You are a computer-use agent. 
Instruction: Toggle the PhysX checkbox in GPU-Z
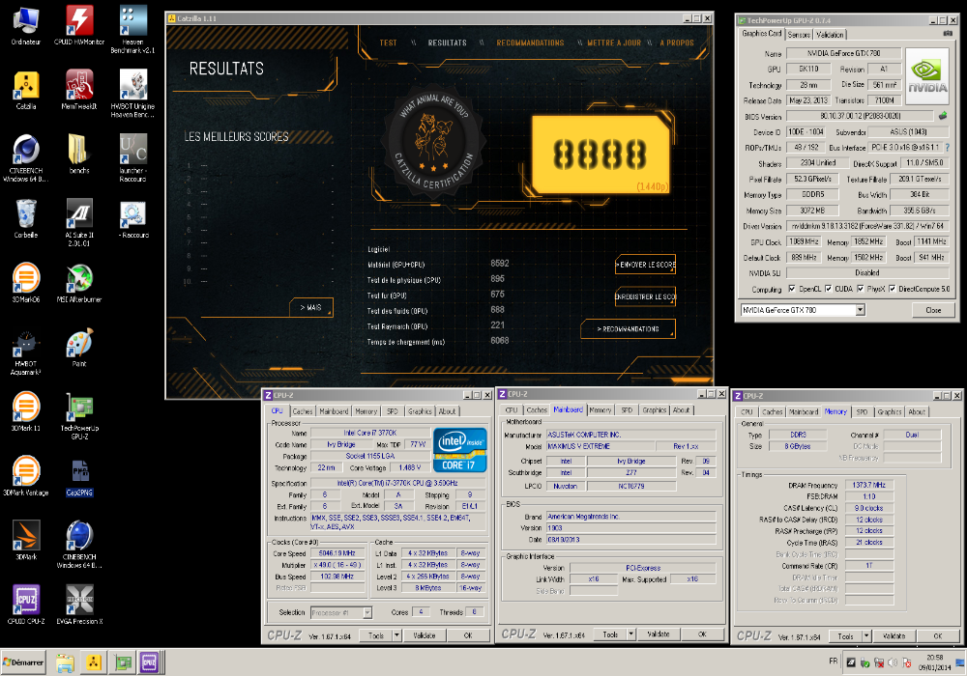click(x=861, y=288)
